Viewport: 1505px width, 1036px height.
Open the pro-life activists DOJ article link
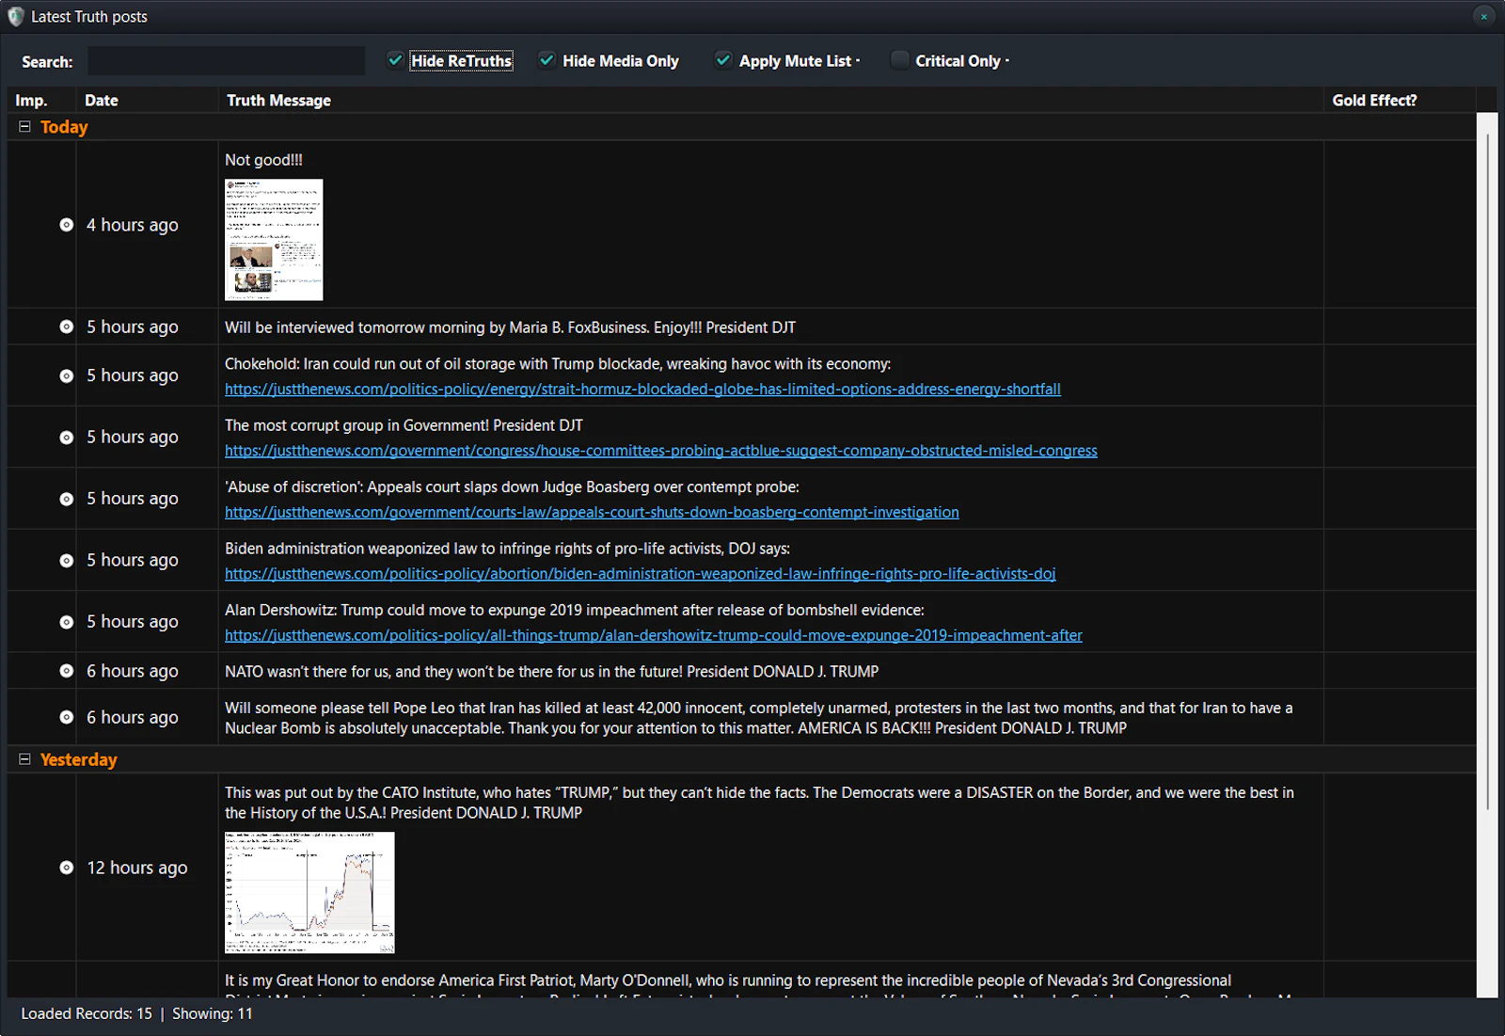click(x=640, y=573)
